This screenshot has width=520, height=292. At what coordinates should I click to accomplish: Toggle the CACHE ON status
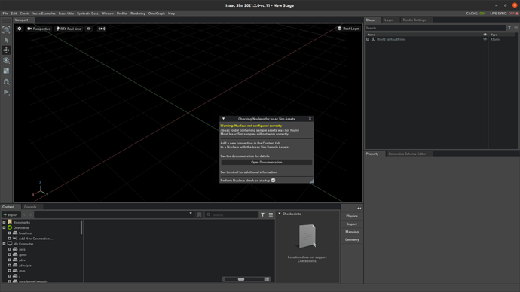tap(476, 14)
